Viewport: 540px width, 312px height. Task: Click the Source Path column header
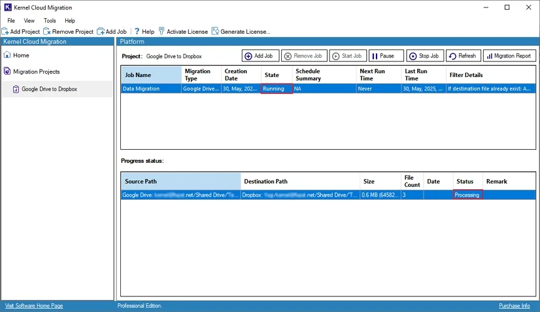(181, 182)
